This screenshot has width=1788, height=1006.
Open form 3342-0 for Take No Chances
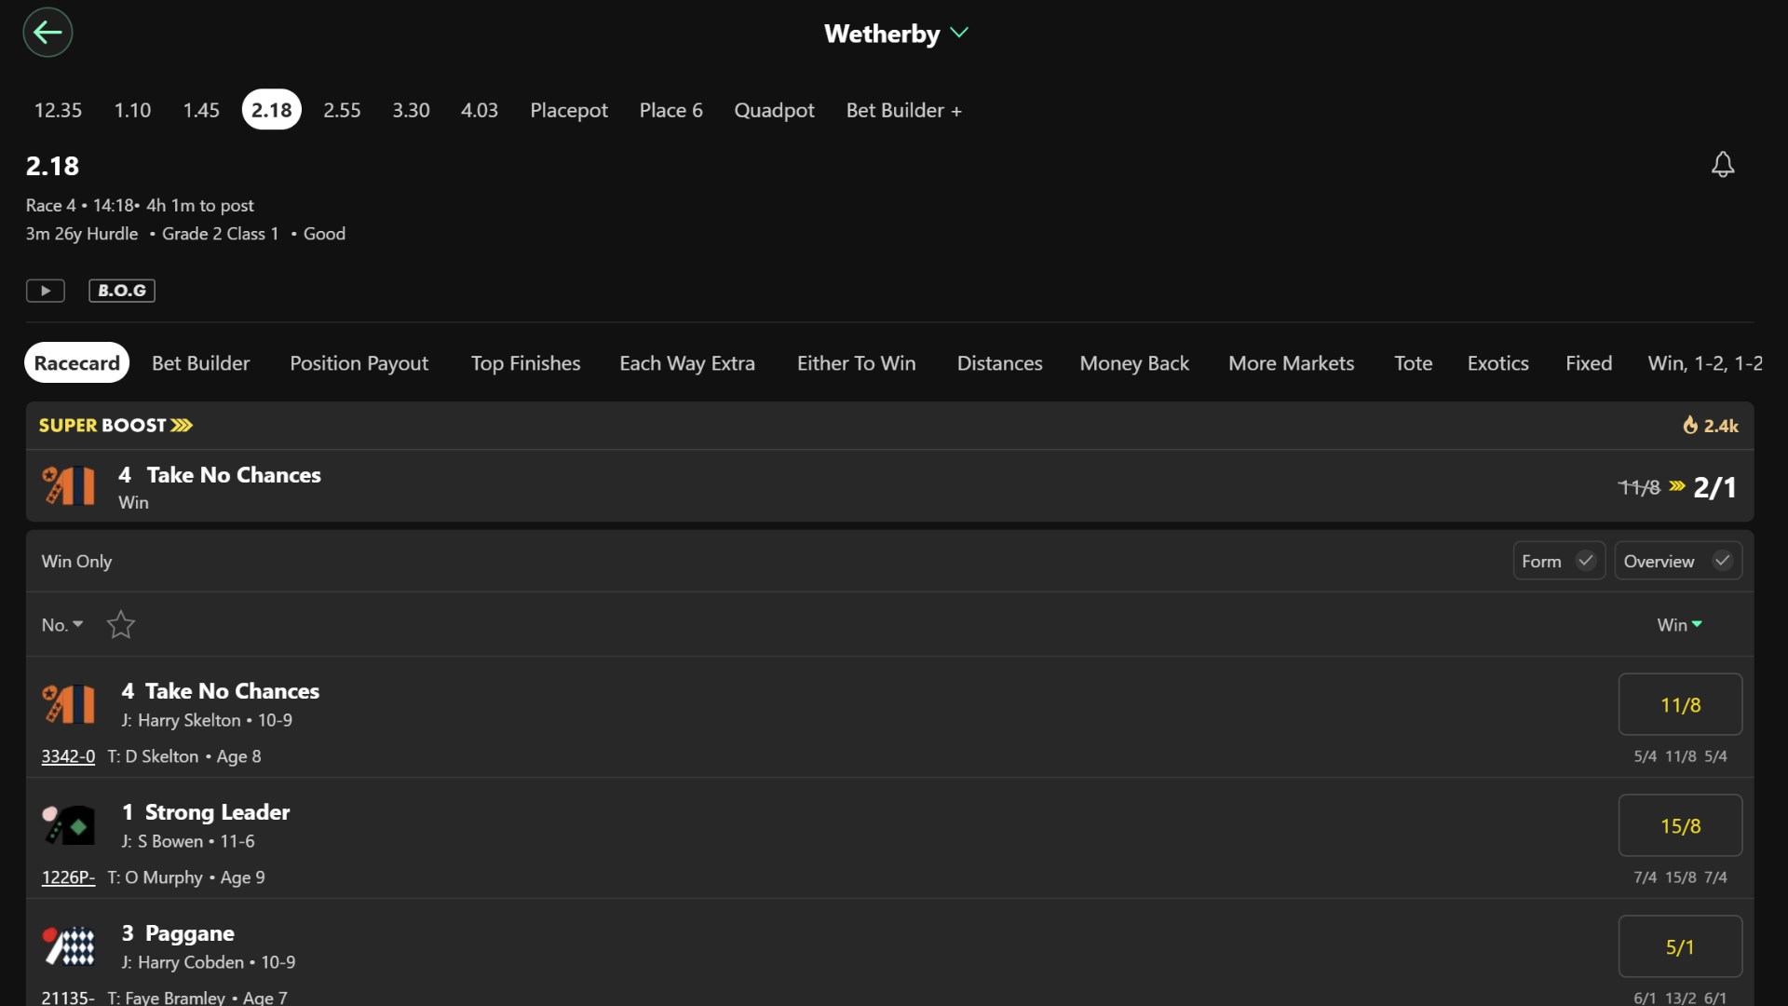[68, 756]
